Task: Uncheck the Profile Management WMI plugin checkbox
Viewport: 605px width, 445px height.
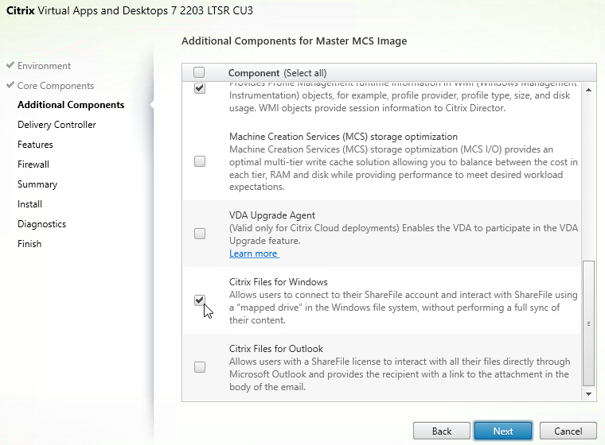Action: pyautogui.click(x=200, y=89)
